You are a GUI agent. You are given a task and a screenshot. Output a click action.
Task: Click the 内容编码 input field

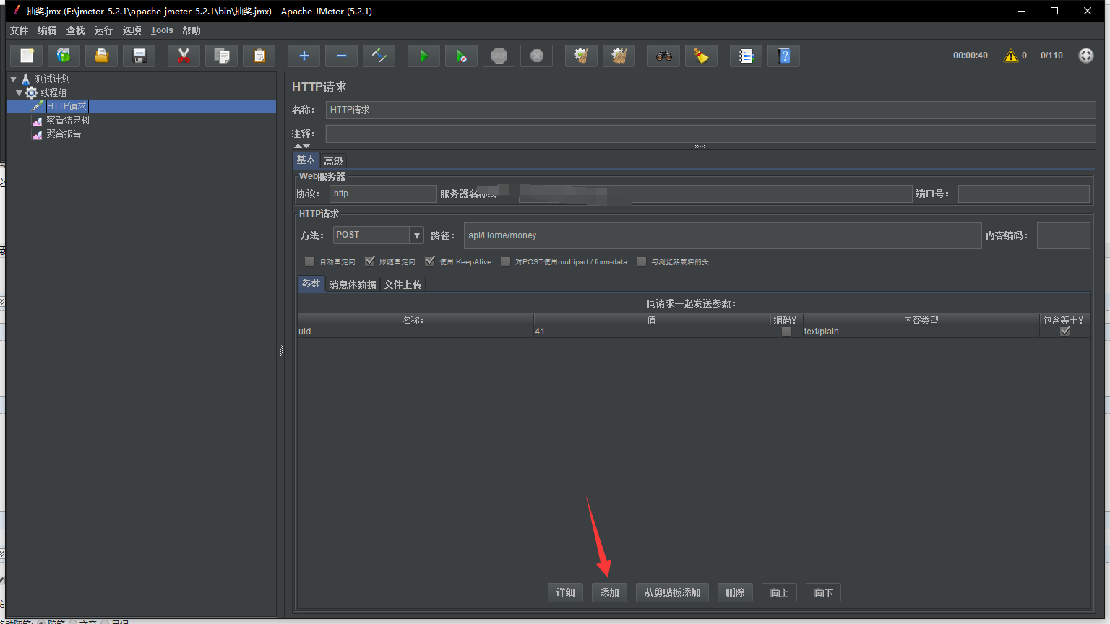[x=1064, y=235]
